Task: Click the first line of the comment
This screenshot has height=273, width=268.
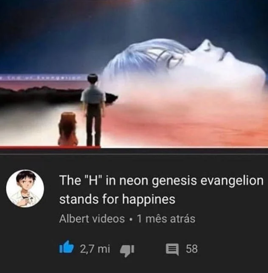Action: point(161,180)
